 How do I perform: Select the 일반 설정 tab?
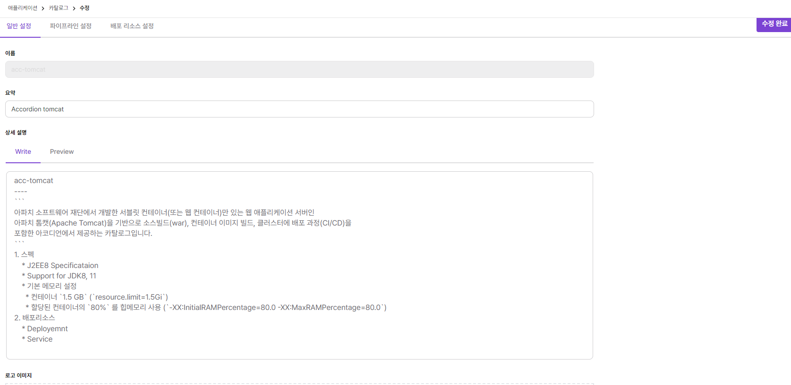19,26
